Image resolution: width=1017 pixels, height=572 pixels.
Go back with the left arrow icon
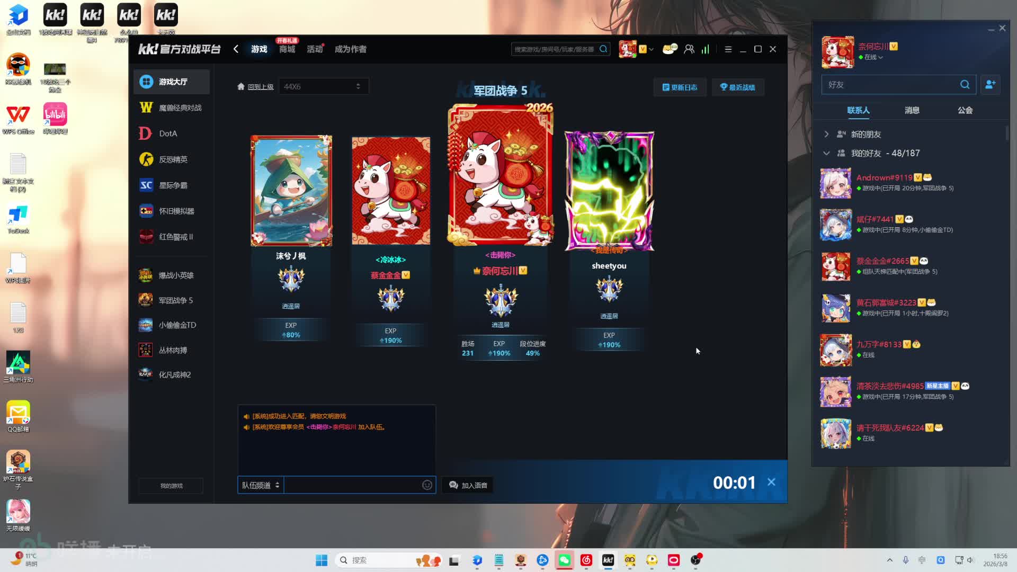tap(236, 49)
